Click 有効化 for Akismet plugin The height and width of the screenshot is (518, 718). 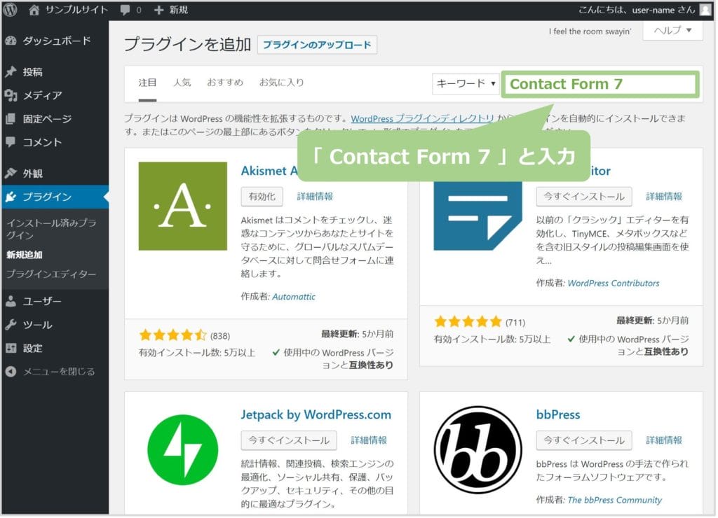[262, 196]
